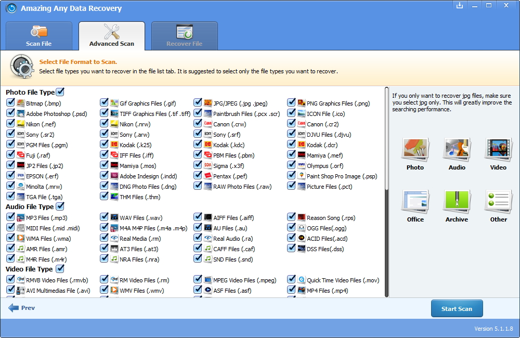The width and height of the screenshot is (520, 338).
Task: Click the WMA Files icon
Action: 21,238
